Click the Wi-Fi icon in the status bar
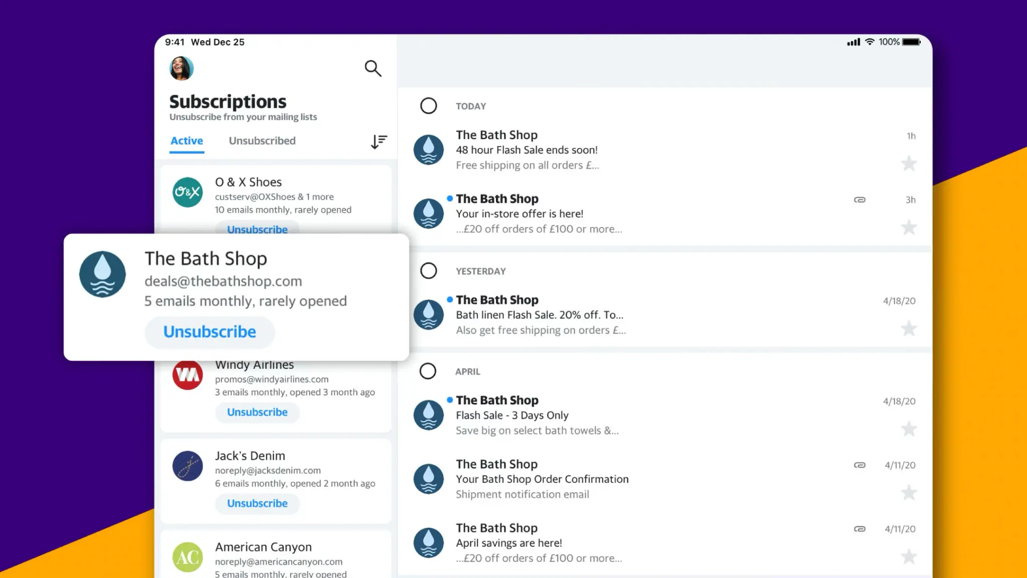1027x578 pixels. pos(870,42)
